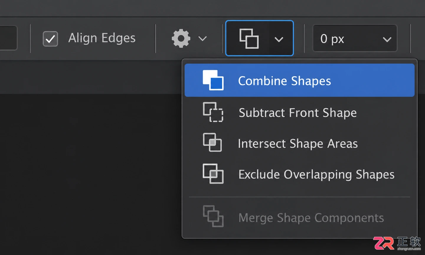This screenshot has width=425, height=255.
Task: Select Exclude Overlapping Shapes option
Action: [300, 174]
